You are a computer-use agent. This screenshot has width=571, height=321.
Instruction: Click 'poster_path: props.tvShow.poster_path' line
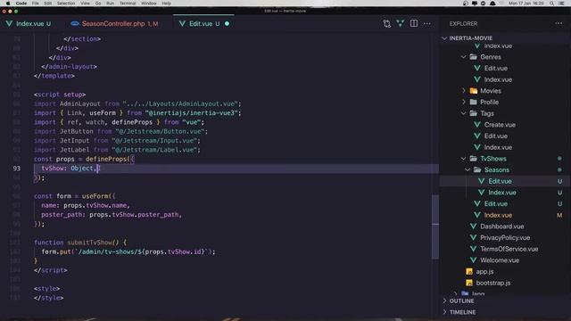point(111,215)
